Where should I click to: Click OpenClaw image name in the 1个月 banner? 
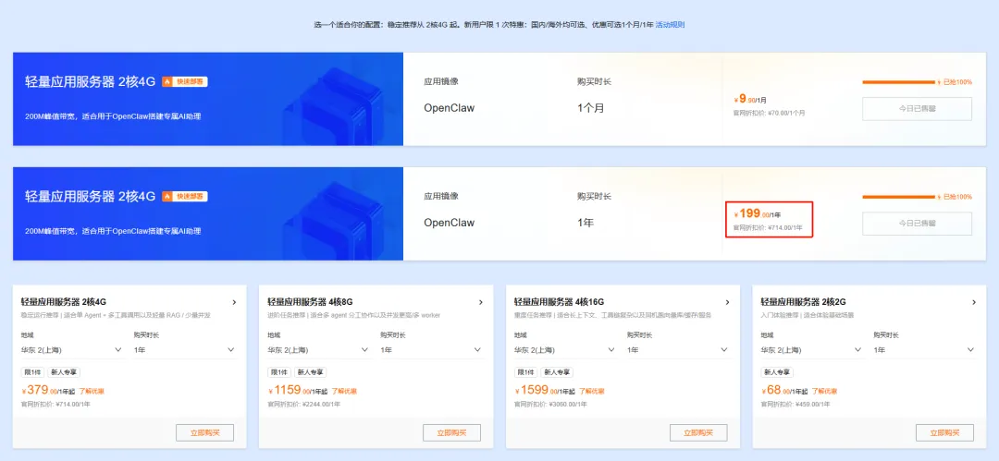450,108
